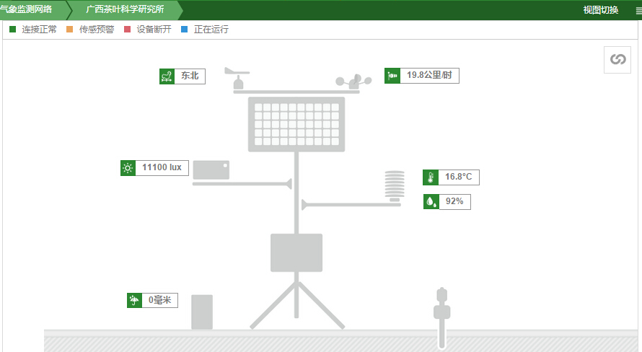Click the chain link icon button
This screenshot has height=352, width=642.
(x=617, y=59)
